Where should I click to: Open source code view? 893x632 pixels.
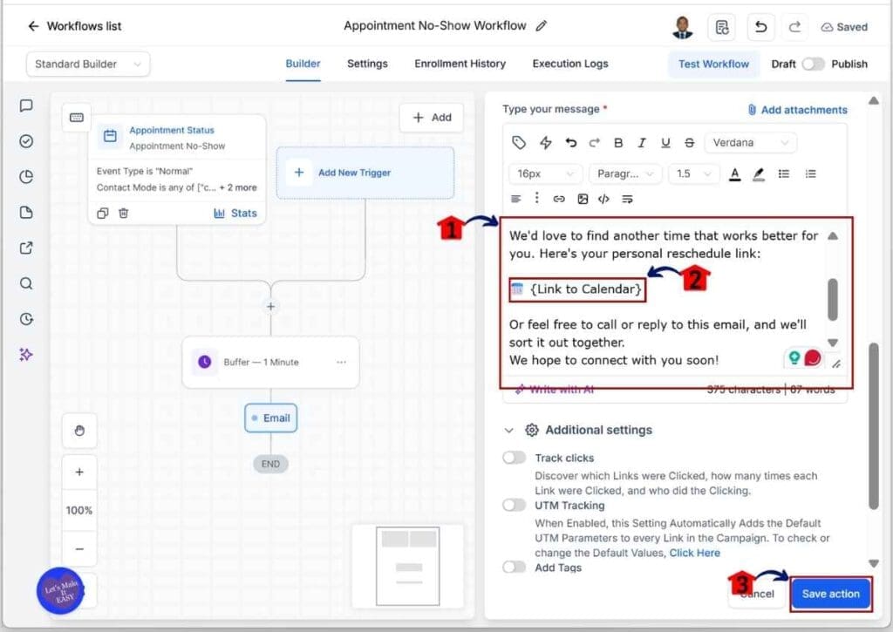(x=603, y=199)
